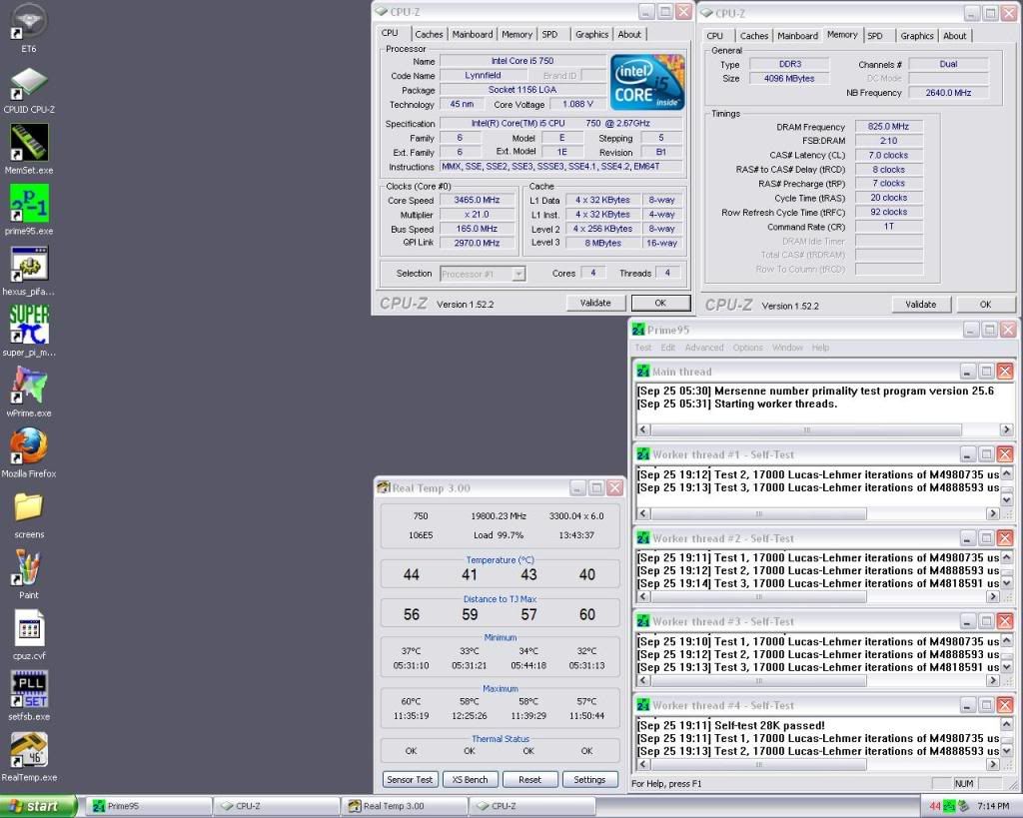1023x818 pixels.
Task: Click Worker thread #3 window icon
Action: 643,621
